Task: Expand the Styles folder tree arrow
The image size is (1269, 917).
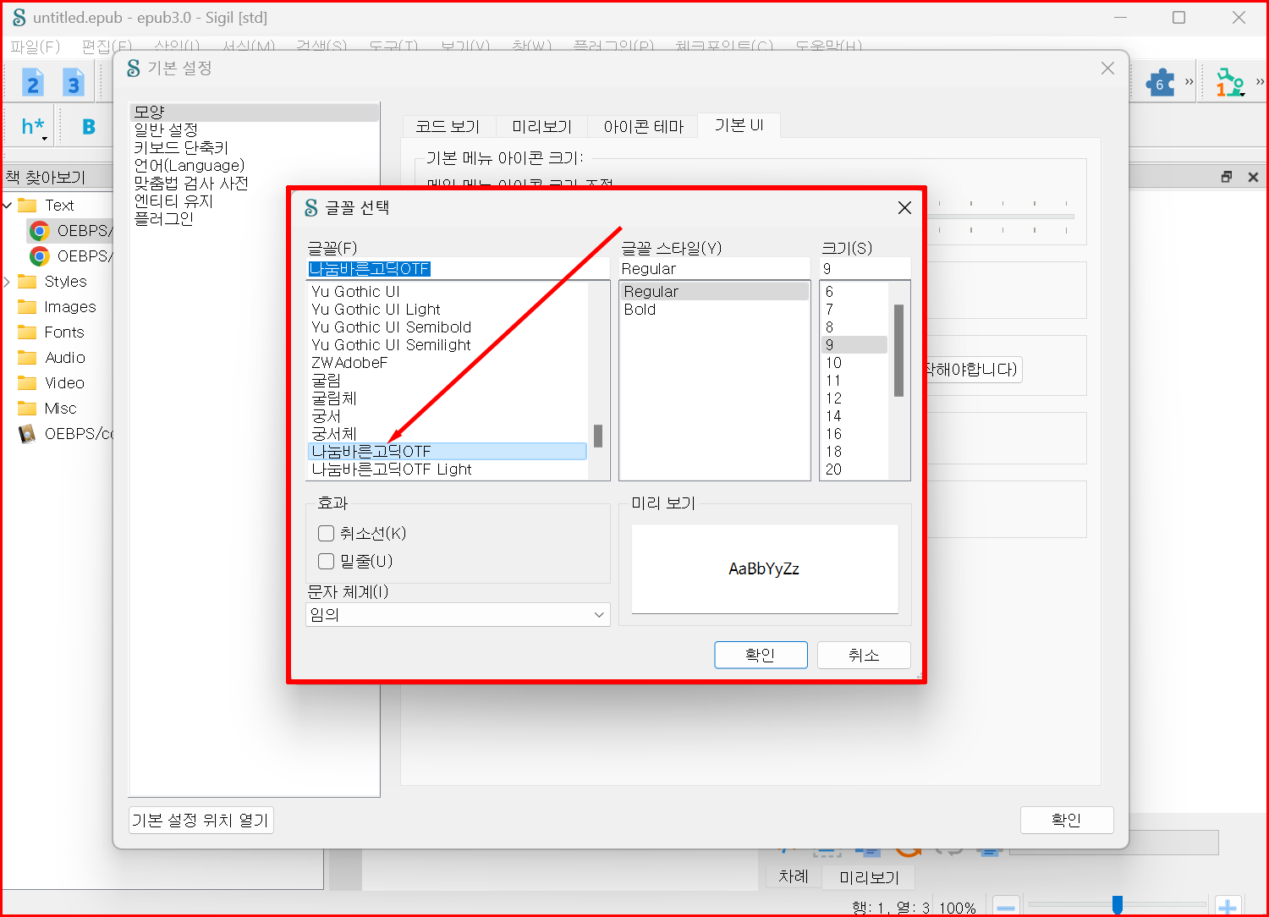Action: point(8,282)
